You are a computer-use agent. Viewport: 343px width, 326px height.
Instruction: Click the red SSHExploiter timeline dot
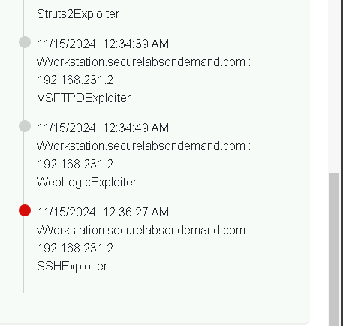coord(25,210)
